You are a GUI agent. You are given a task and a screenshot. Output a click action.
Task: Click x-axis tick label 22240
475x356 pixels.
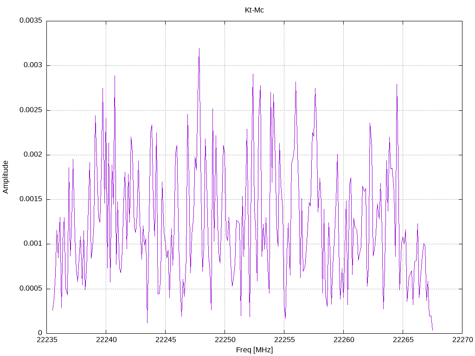pos(106,340)
